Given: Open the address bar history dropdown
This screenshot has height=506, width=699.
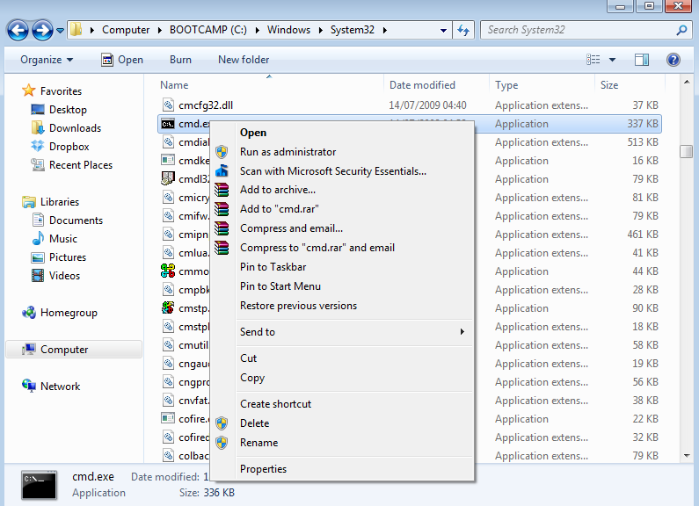Looking at the screenshot, I should coord(443,30).
